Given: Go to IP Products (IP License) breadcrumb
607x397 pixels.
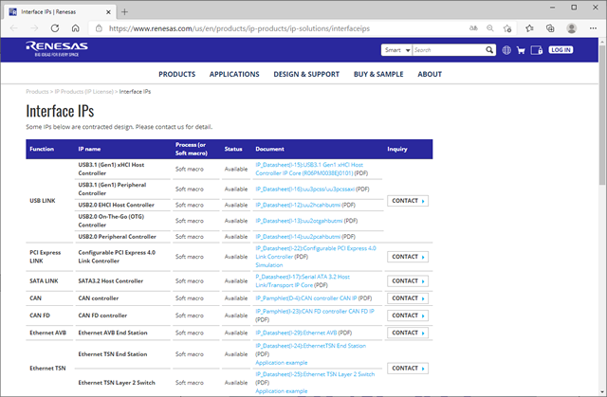Looking at the screenshot, I should [84, 92].
